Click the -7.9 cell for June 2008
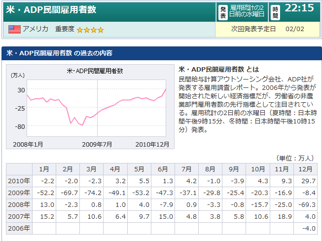Viewport: 322px width, 241px height. pos(163,205)
